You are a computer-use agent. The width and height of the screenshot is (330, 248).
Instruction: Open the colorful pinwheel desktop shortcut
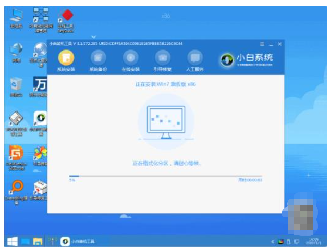[40, 155]
